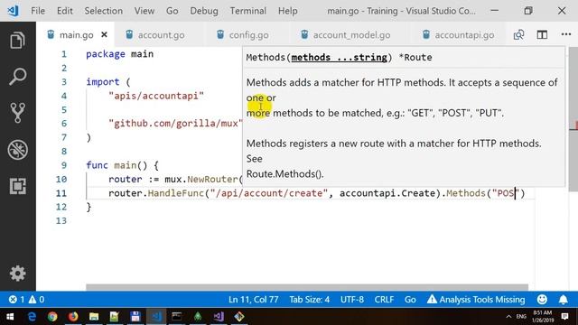Click the horizontal scrollbar of the editor
Screen dimensions: 578x325
pyautogui.click(x=307, y=287)
